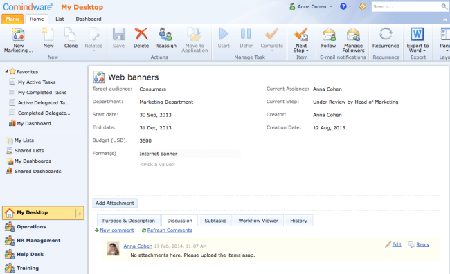This screenshot has height=274, width=450.
Task: Open settings gear icon in header
Action: coord(363,6)
